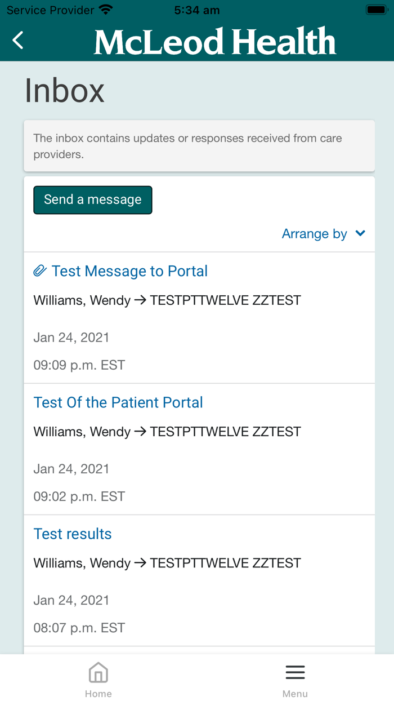
Task: Tap the paperclip attachment icon
Action: click(x=39, y=270)
